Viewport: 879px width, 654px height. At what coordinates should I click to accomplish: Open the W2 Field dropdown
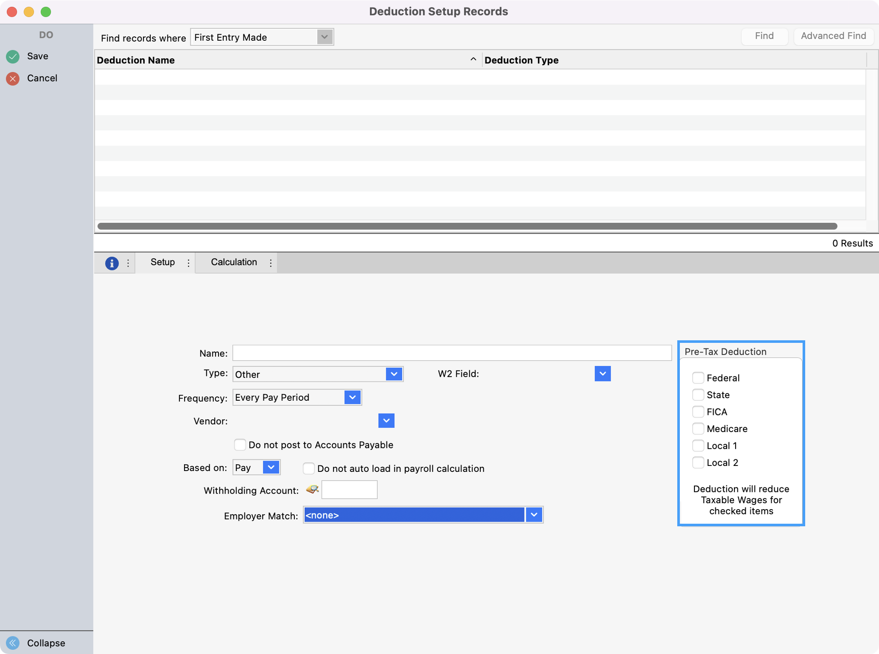click(x=602, y=373)
